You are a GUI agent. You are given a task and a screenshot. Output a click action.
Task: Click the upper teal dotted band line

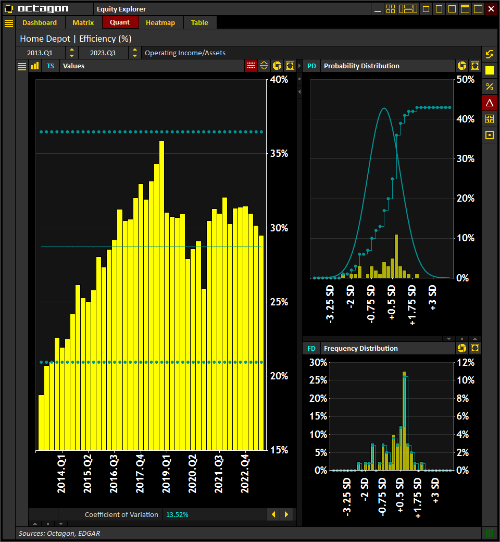coord(152,132)
